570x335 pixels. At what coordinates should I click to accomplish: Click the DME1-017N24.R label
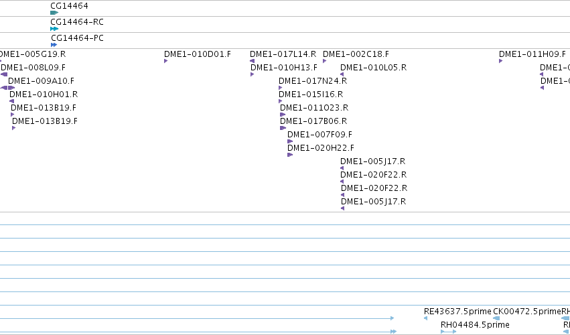[x=313, y=81]
